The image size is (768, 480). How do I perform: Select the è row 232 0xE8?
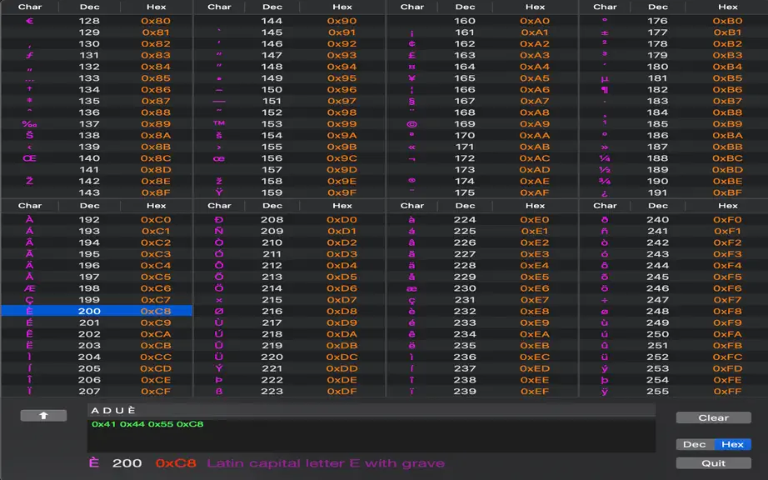(482, 311)
